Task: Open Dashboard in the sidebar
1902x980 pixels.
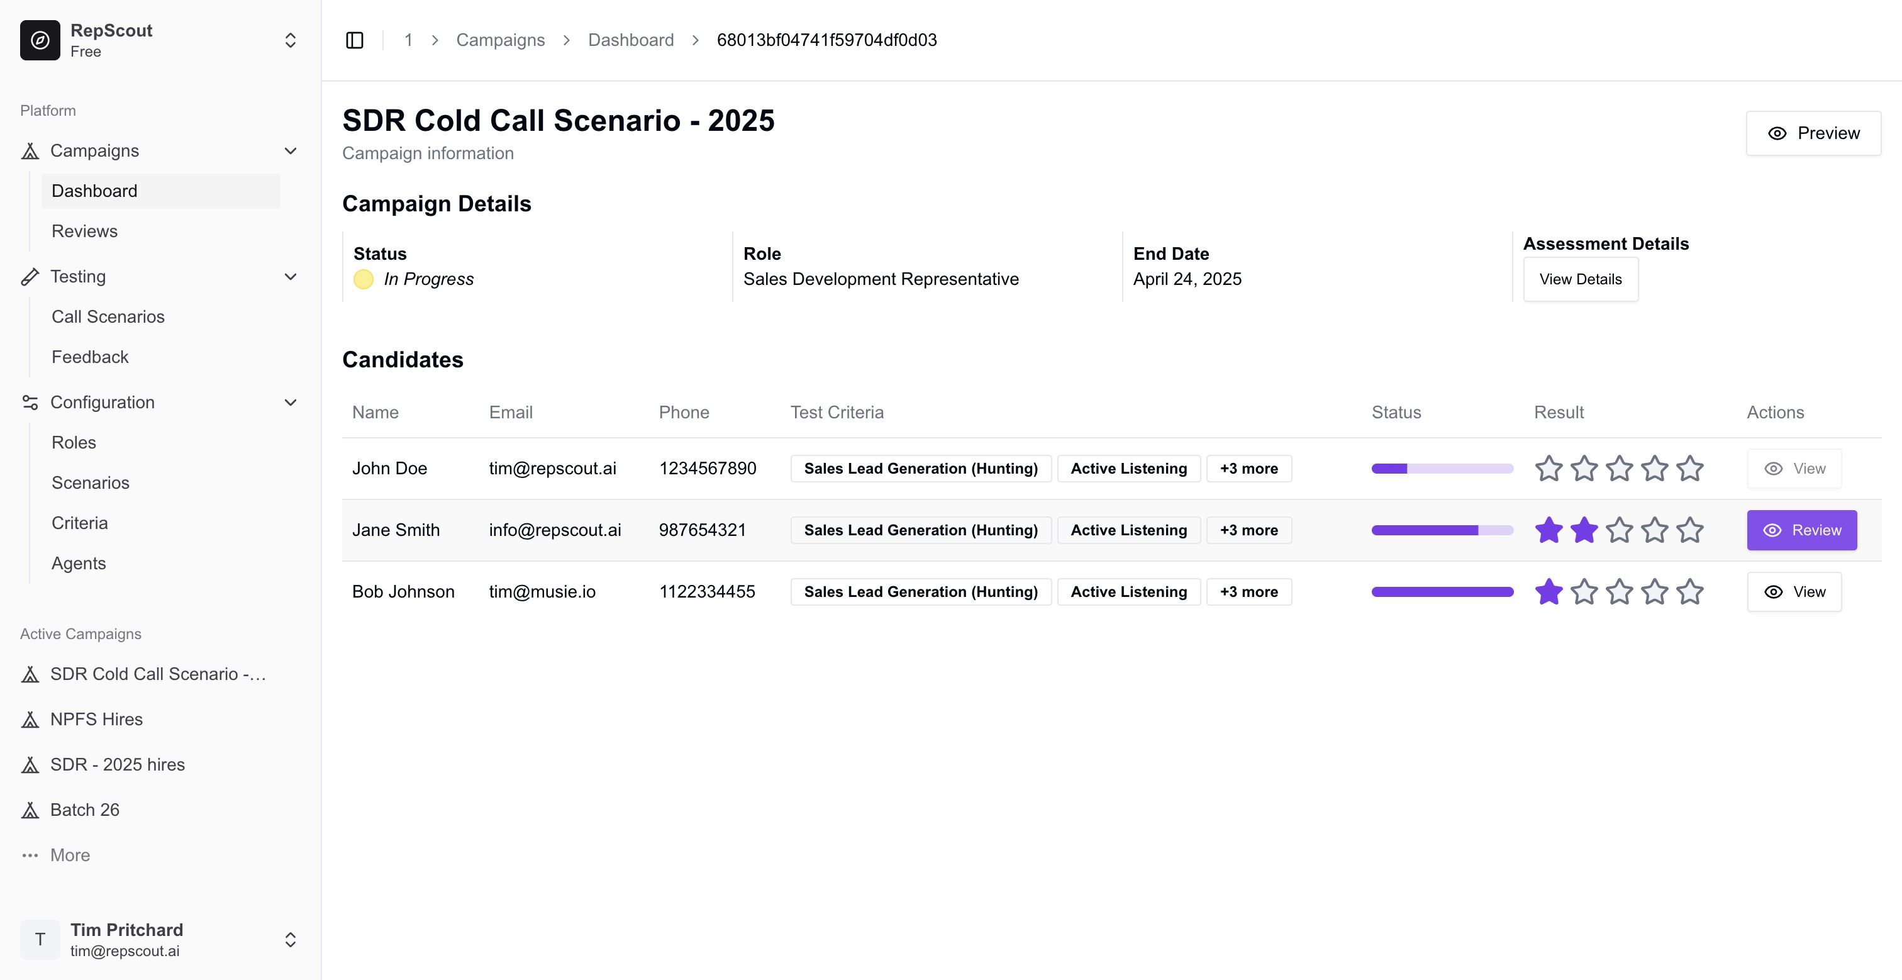Action: (161, 191)
